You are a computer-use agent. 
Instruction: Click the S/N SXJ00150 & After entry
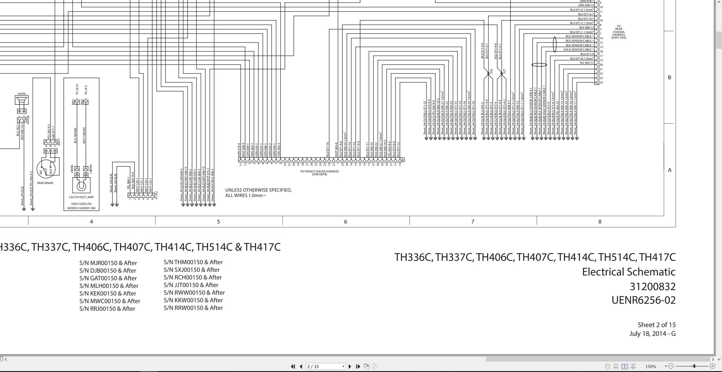click(x=191, y=270)
